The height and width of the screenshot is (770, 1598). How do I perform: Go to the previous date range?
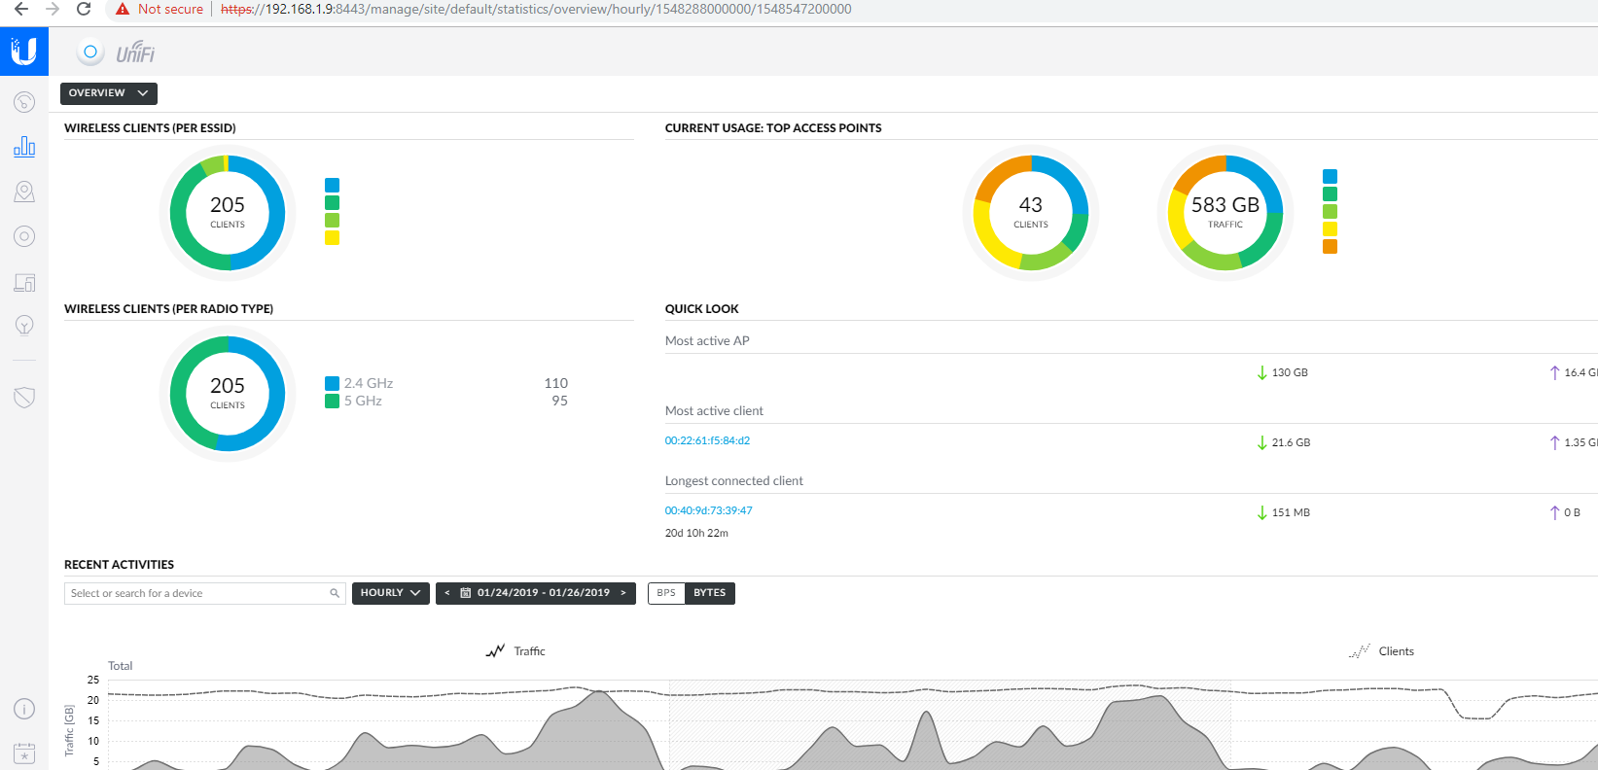pos(447,593)
